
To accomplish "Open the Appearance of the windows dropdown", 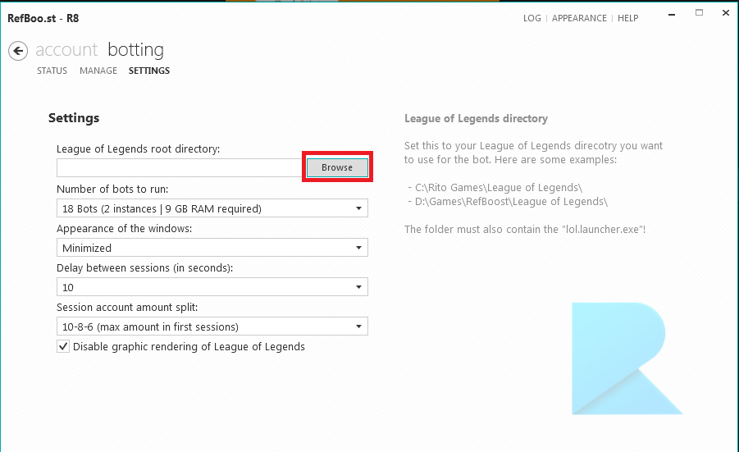I will click(212, 248).
